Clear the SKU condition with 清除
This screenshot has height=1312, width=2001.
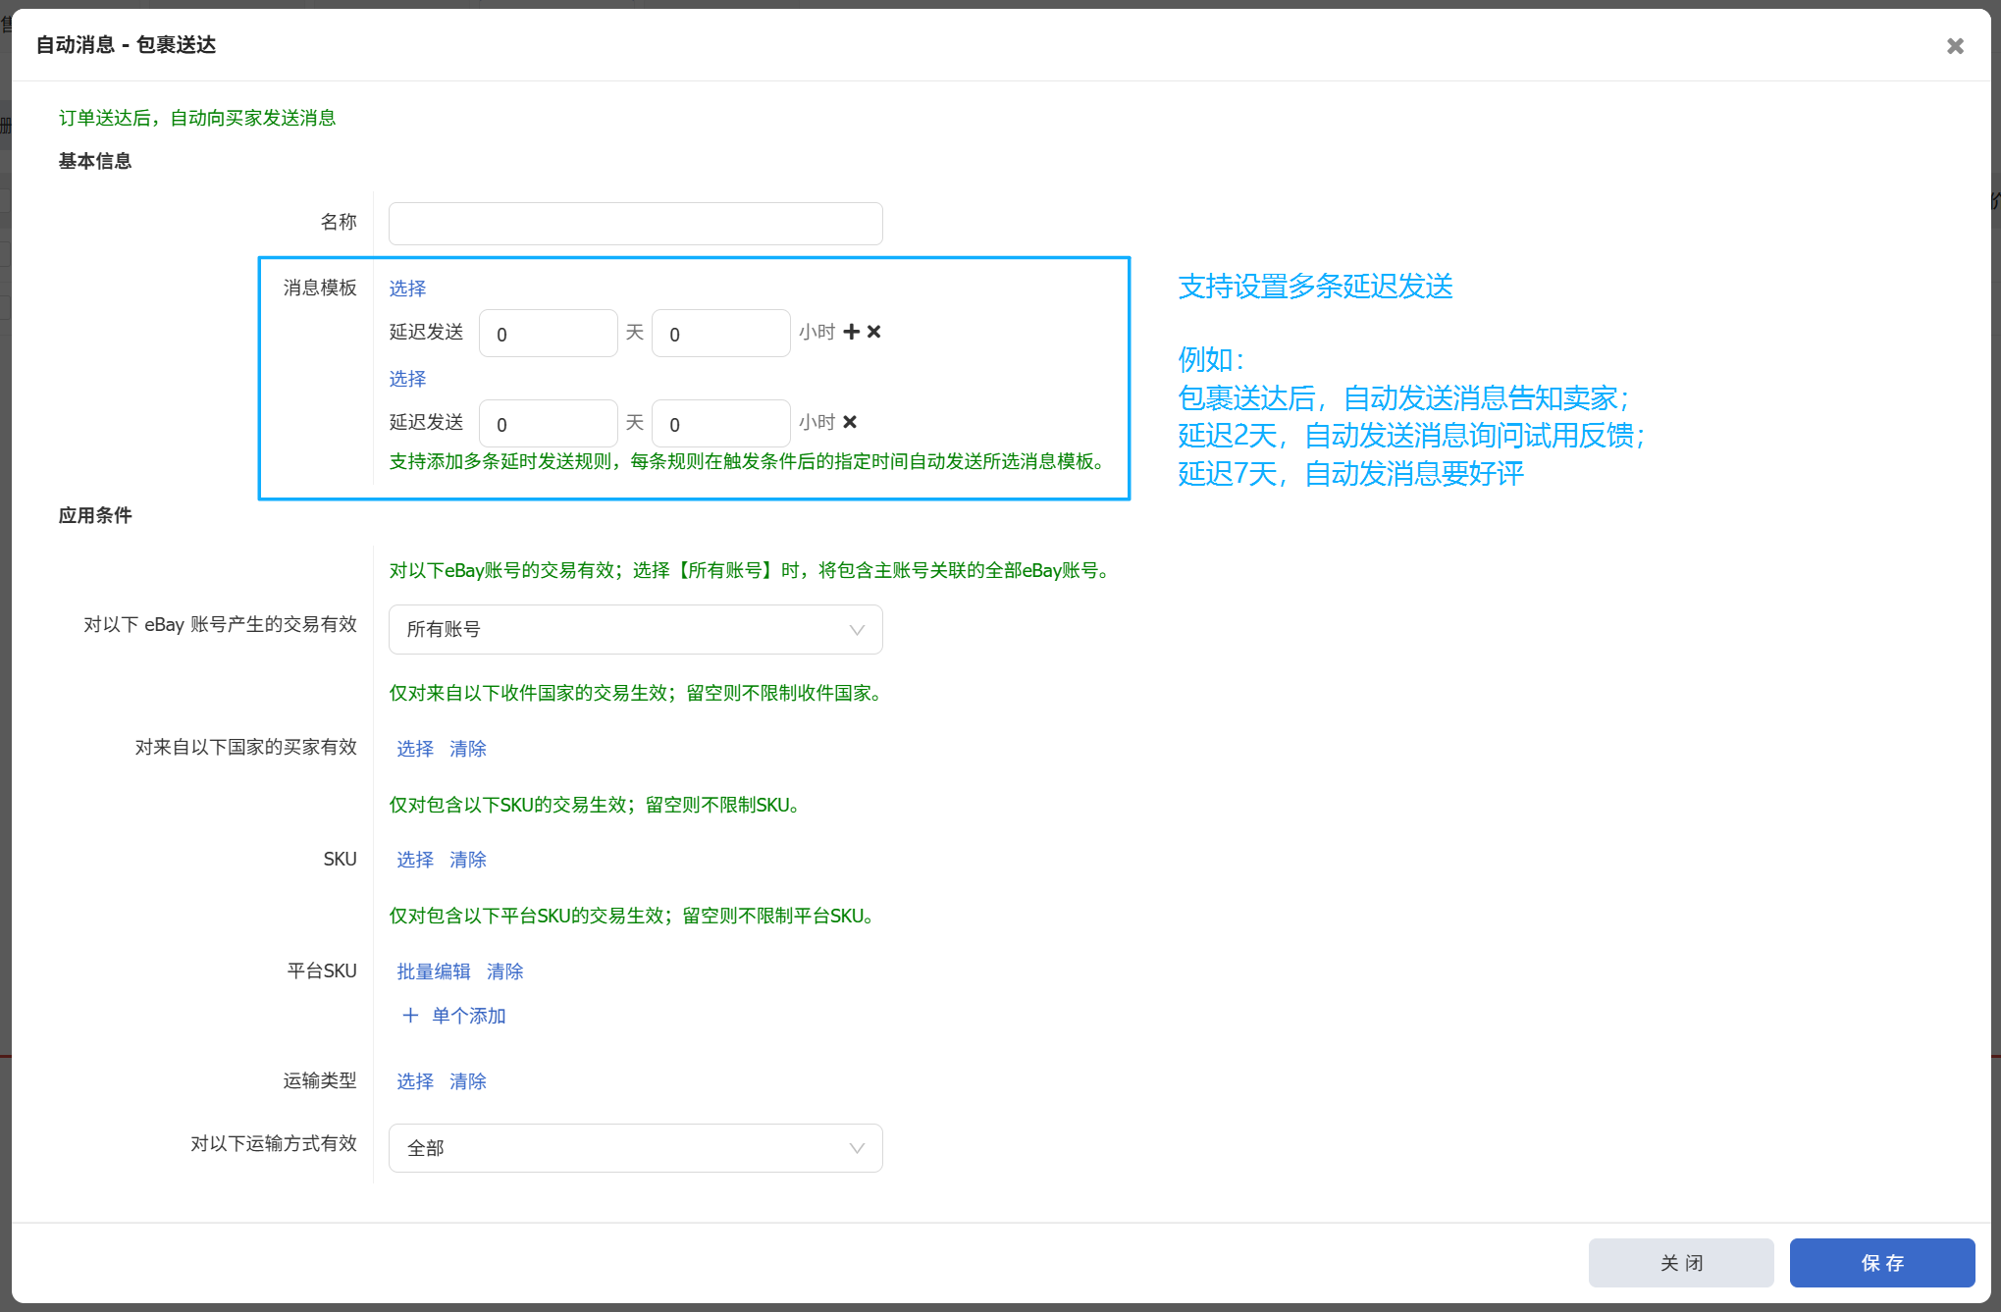(x=468, y=860)
